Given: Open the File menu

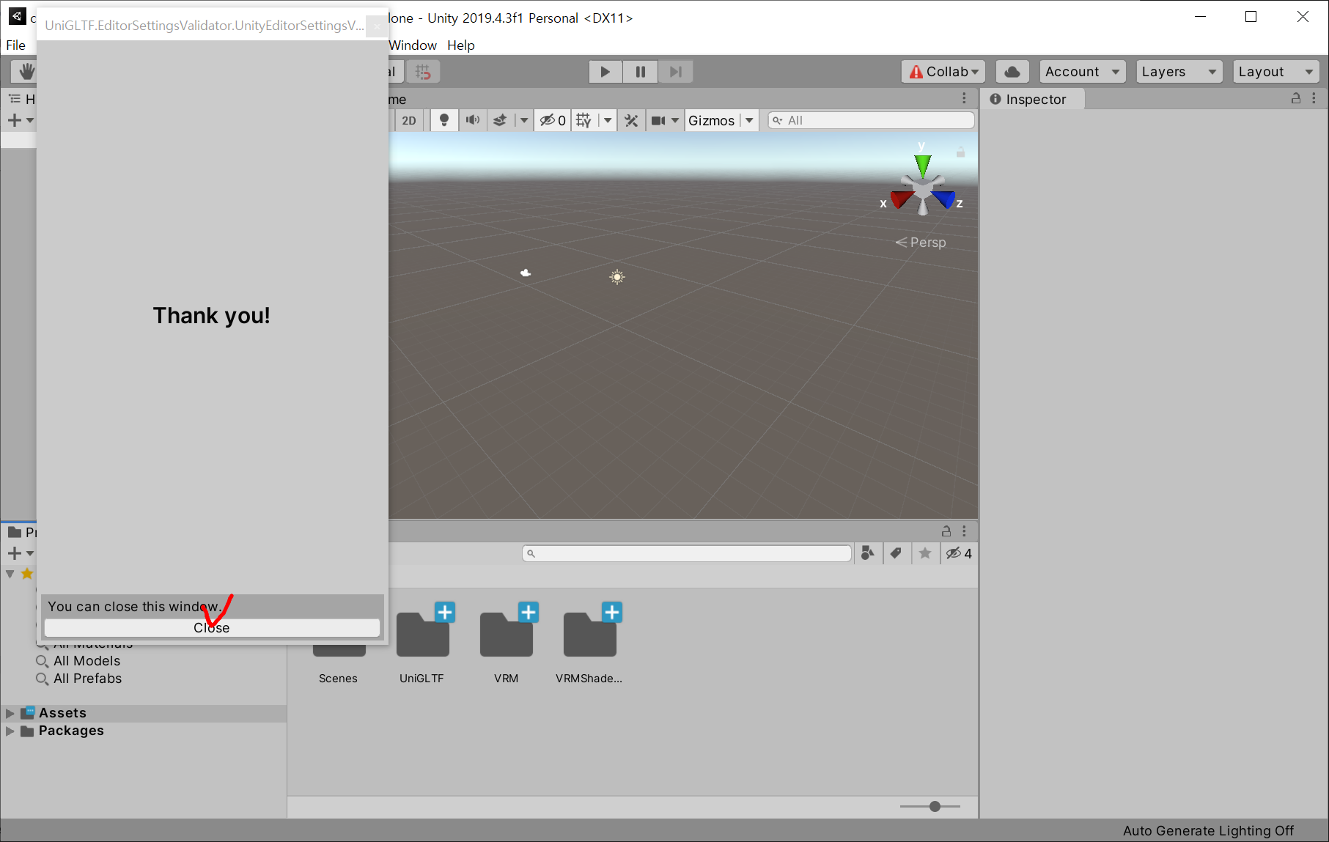Looking at the screenshot, I should pyautogui.click(x=16, y=45).
